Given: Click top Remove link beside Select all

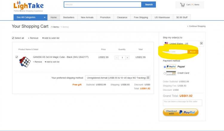Looking at the screenshot, I should 33,38.
